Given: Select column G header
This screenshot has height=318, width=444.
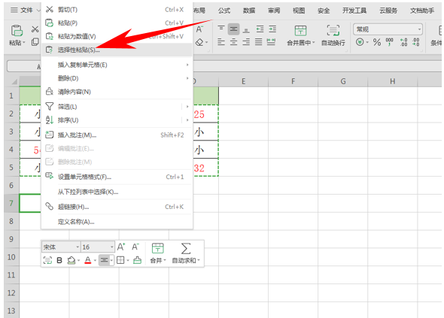Looking at the screenshot, I should click(x=343, y=81).
